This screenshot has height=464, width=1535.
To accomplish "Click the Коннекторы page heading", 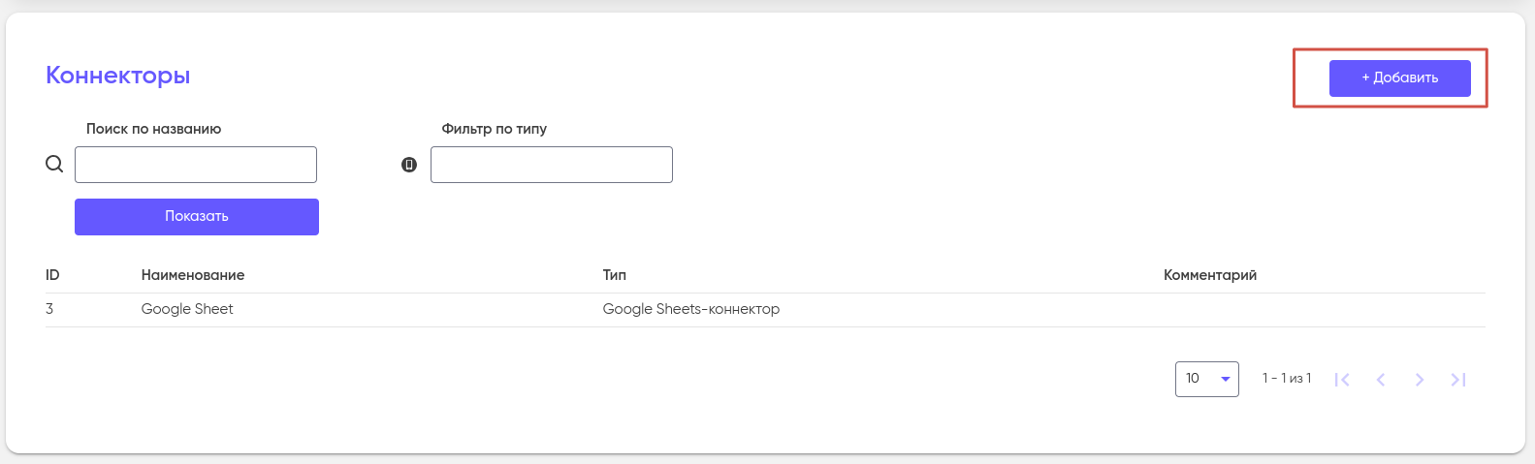I will tap(117, 76).
